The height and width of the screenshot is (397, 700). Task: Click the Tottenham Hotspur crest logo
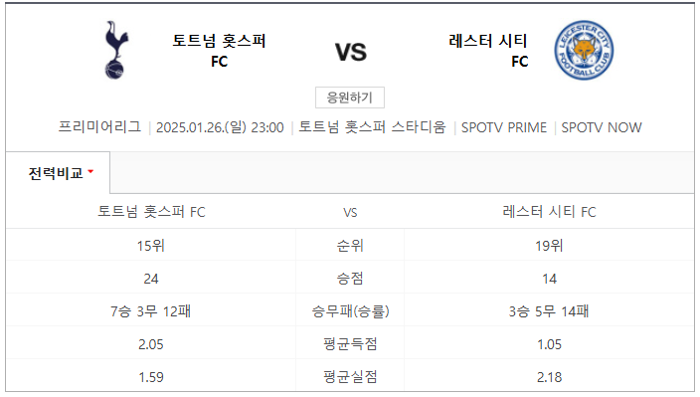click(116, 50)
